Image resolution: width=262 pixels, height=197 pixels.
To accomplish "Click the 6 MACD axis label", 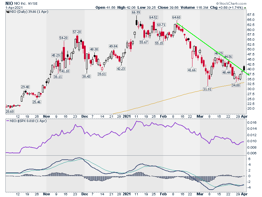I will pos(249,159).
